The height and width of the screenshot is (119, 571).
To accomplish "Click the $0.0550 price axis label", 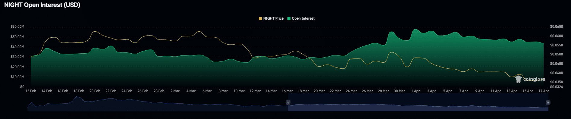I will [x=556, y=45].
